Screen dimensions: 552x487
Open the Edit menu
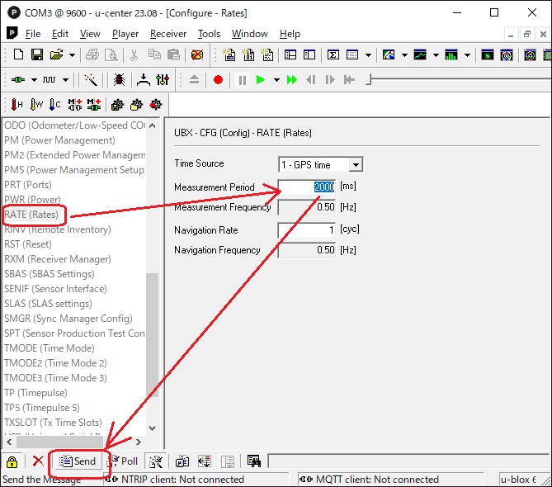pos(60,34)
